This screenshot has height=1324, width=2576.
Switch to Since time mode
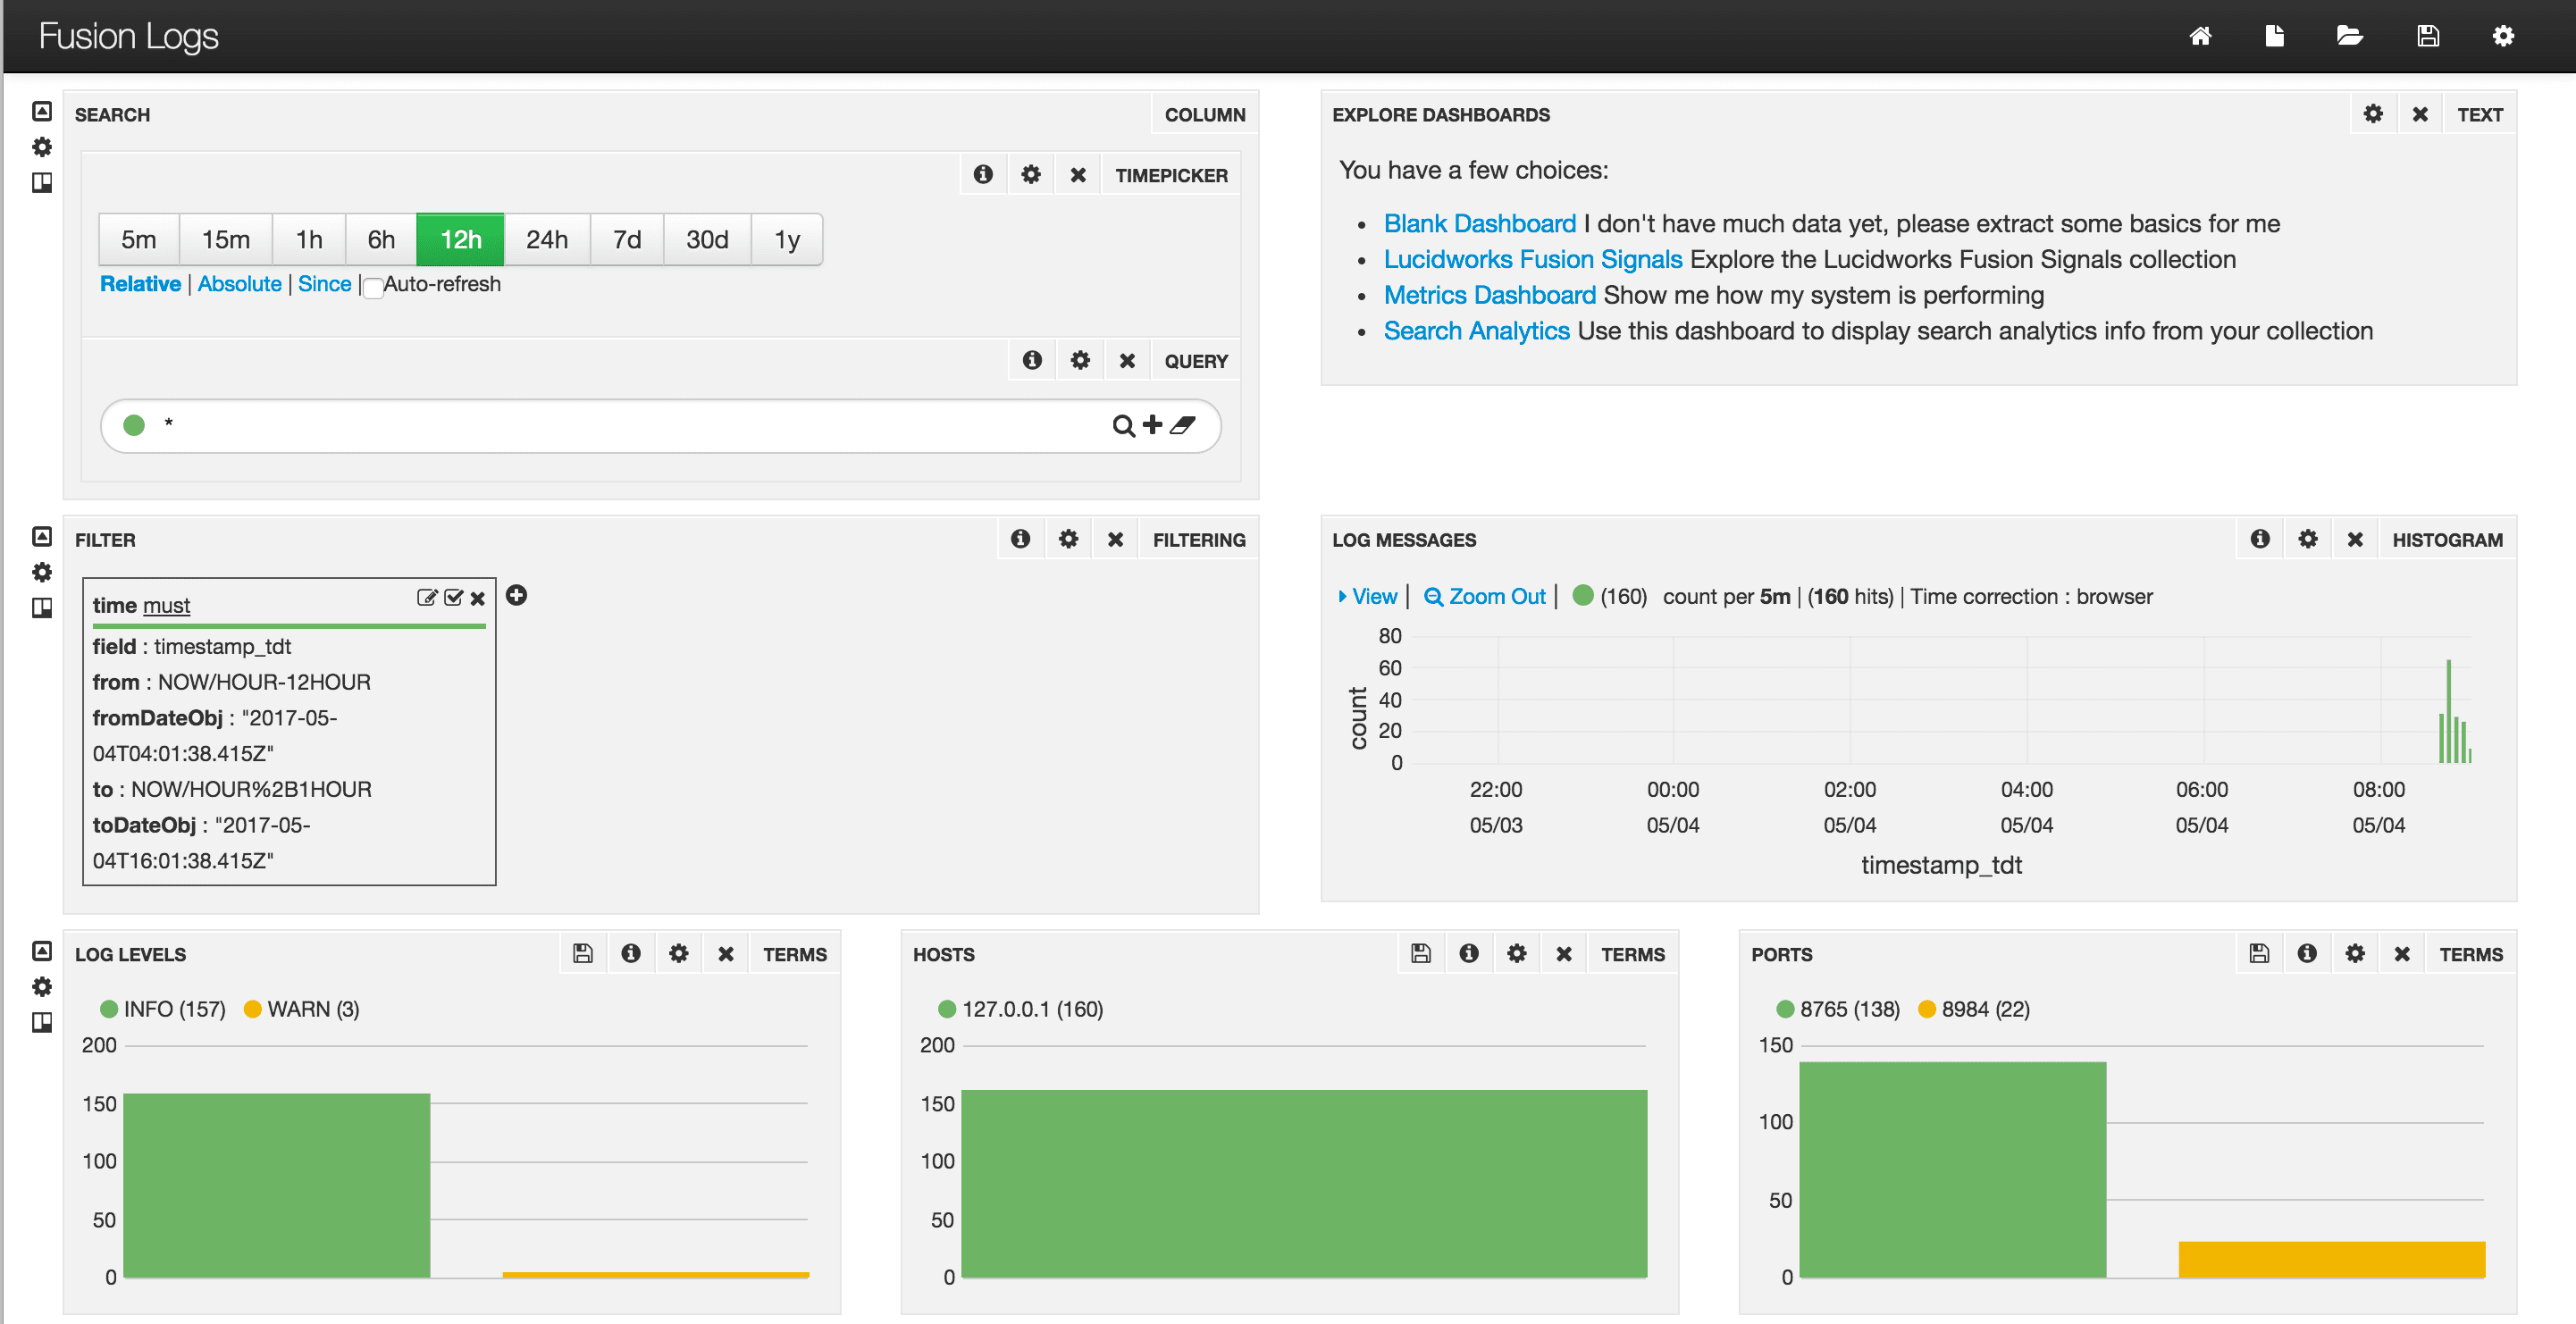pyautogui.click(x=324, y=284)
